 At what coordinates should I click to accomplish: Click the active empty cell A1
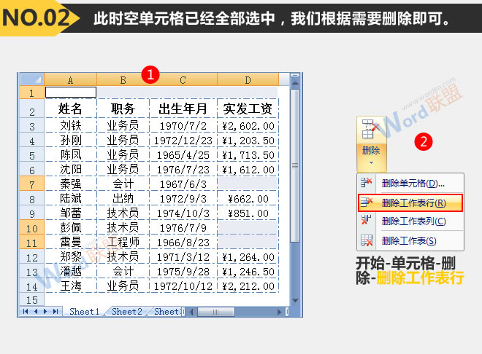(71, 92)
